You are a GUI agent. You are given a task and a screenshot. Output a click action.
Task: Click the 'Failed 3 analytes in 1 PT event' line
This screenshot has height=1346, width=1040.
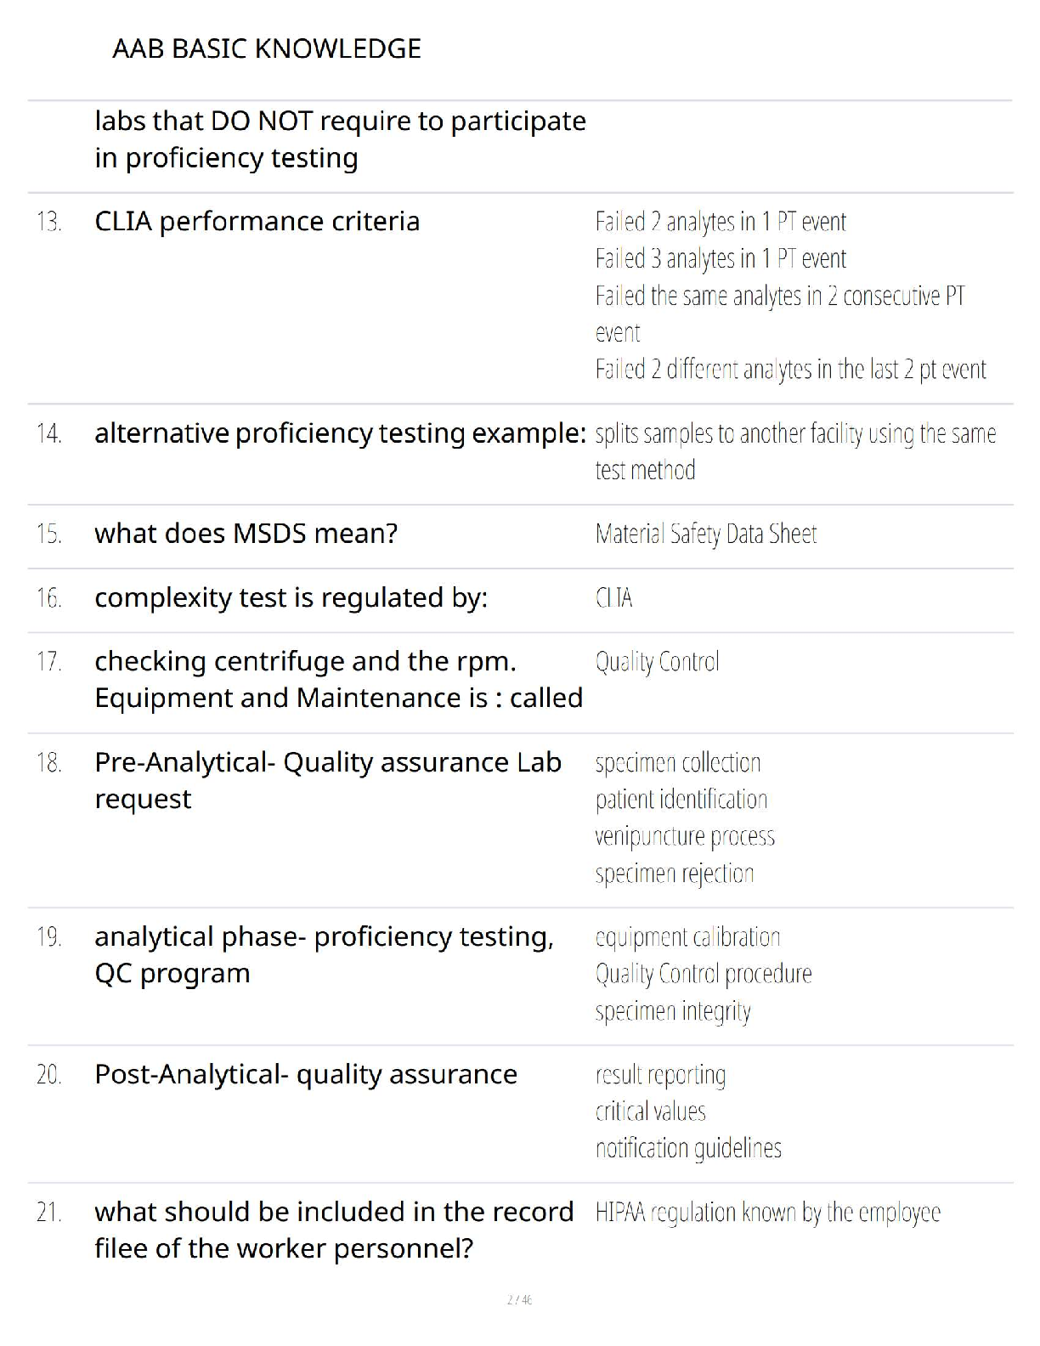coord(721,258)
